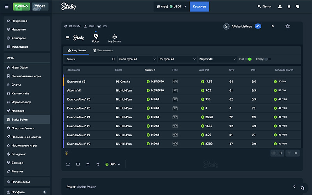Screen dimensions: 312x195
Task: Toggle hide balance eye button
Action: click(x=258, y=26)
